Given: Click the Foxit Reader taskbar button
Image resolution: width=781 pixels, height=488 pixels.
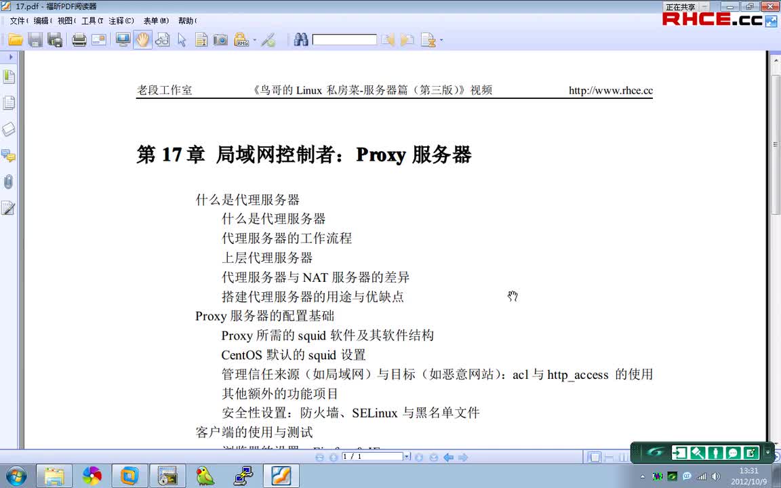Looking at the screenshot, I should pos(281,476).
